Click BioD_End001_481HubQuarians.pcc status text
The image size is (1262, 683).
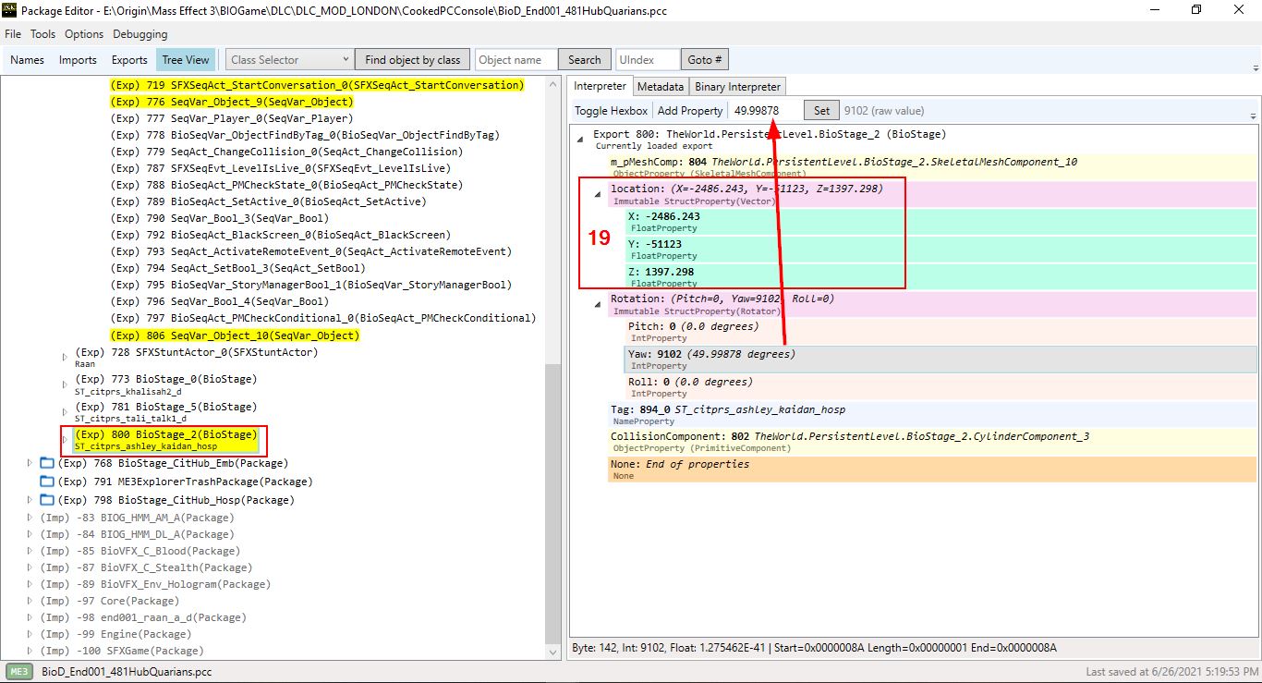coord(127,672)
